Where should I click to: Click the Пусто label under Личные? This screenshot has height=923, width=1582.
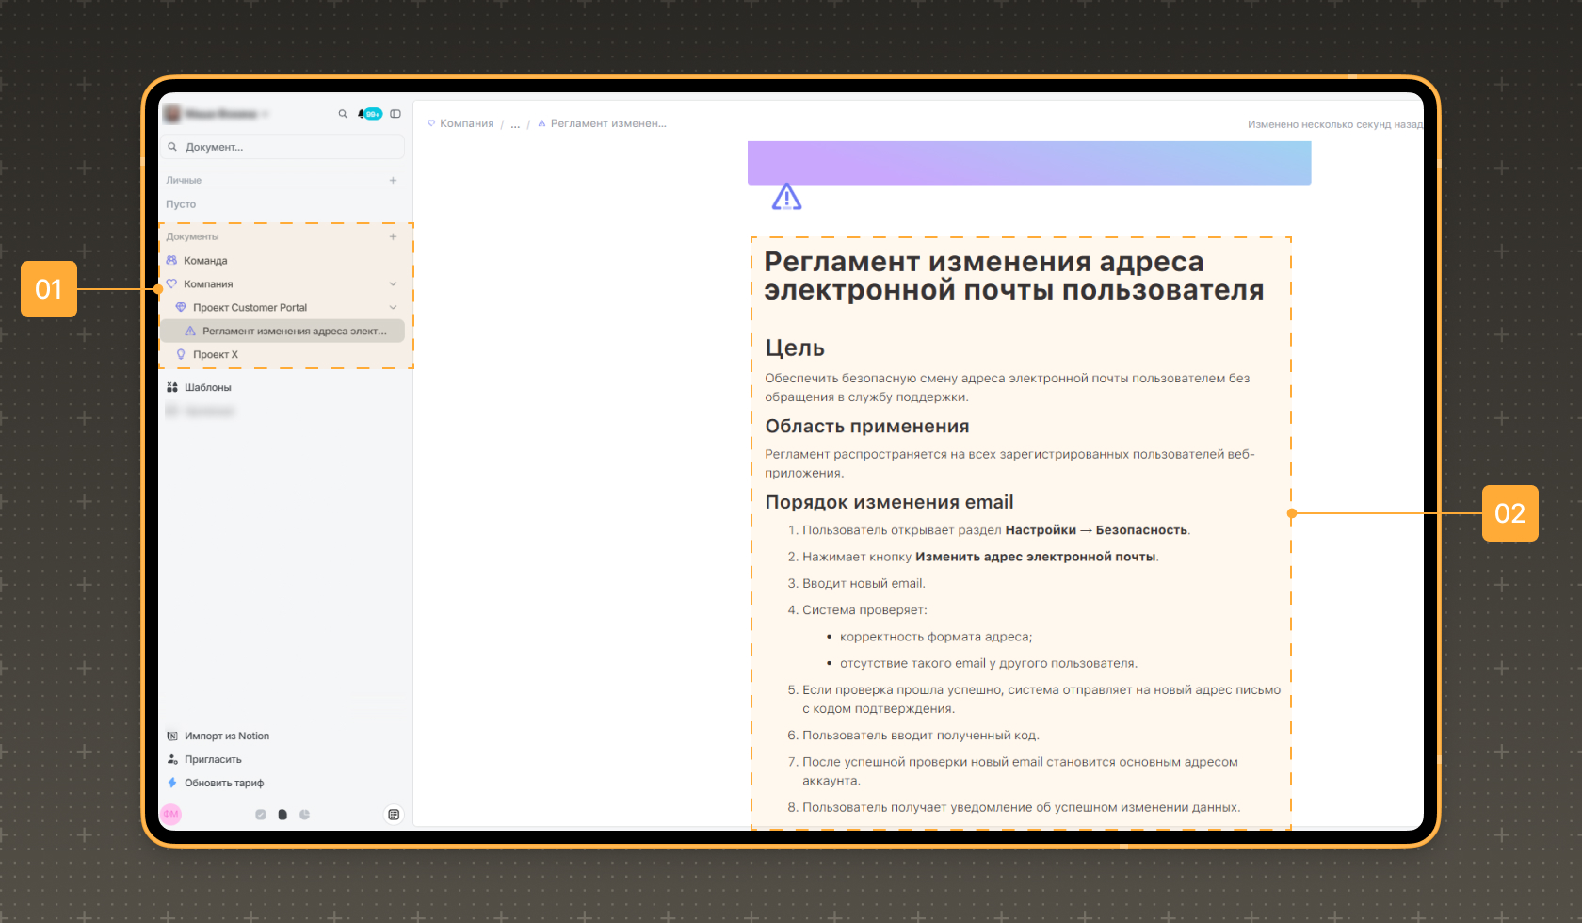(181, 203)
